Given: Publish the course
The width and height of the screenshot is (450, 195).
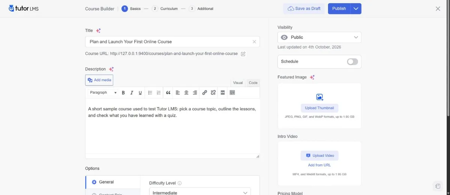Looking at the screenshot, I should pos(339,9).
